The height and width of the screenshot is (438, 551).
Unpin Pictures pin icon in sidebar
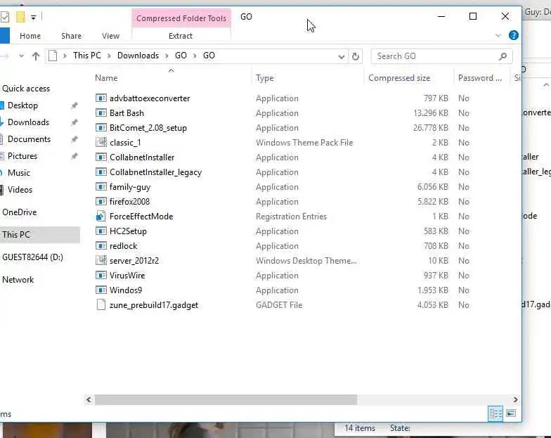74,156
